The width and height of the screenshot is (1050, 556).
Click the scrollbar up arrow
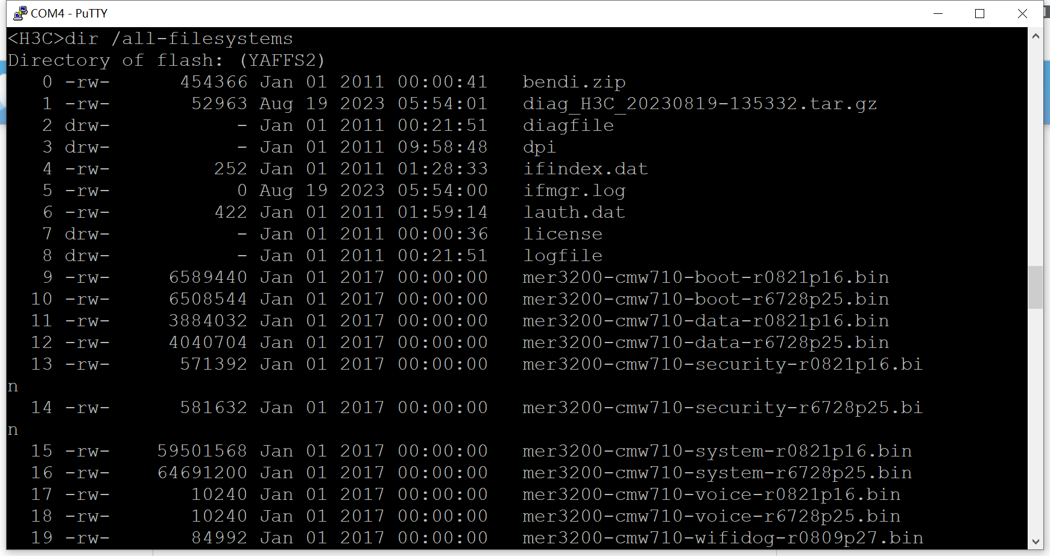(1036, 36)
